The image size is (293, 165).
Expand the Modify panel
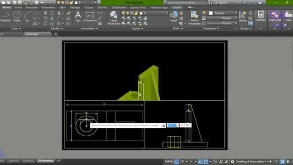(57, 28)
